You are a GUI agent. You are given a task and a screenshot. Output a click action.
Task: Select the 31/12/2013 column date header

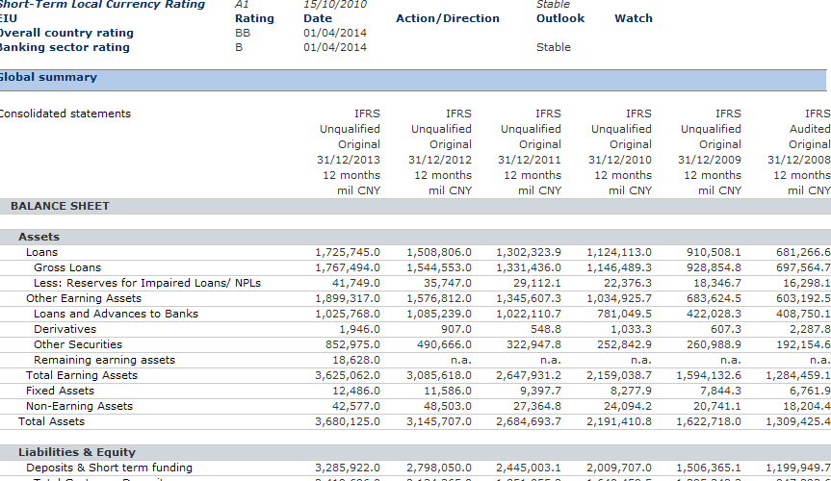pyautogui.click(x=349, y=160)
